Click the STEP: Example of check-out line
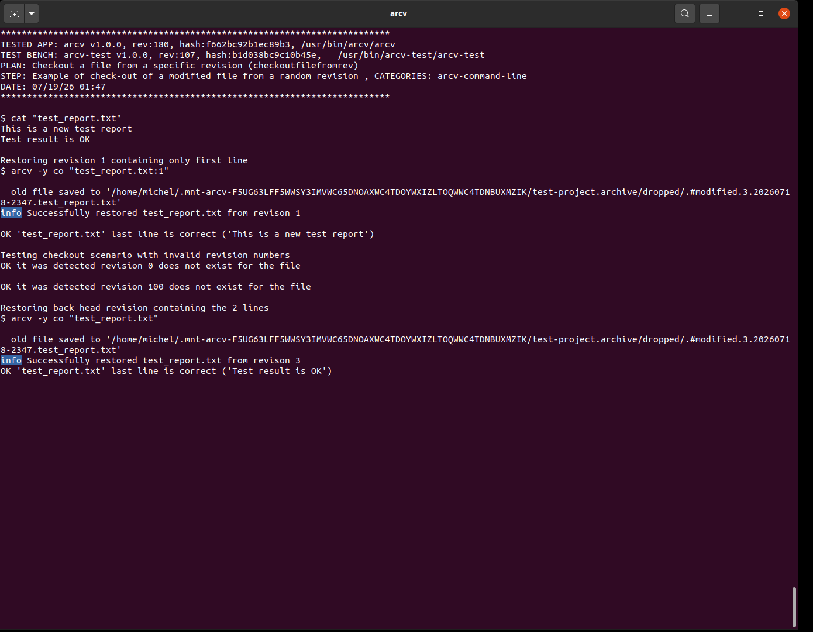The image size is (813, 632). coord(264,76)
